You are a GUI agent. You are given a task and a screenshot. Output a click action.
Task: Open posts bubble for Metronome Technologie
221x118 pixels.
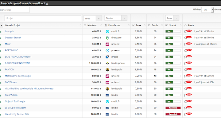click(x=188, y=76)
